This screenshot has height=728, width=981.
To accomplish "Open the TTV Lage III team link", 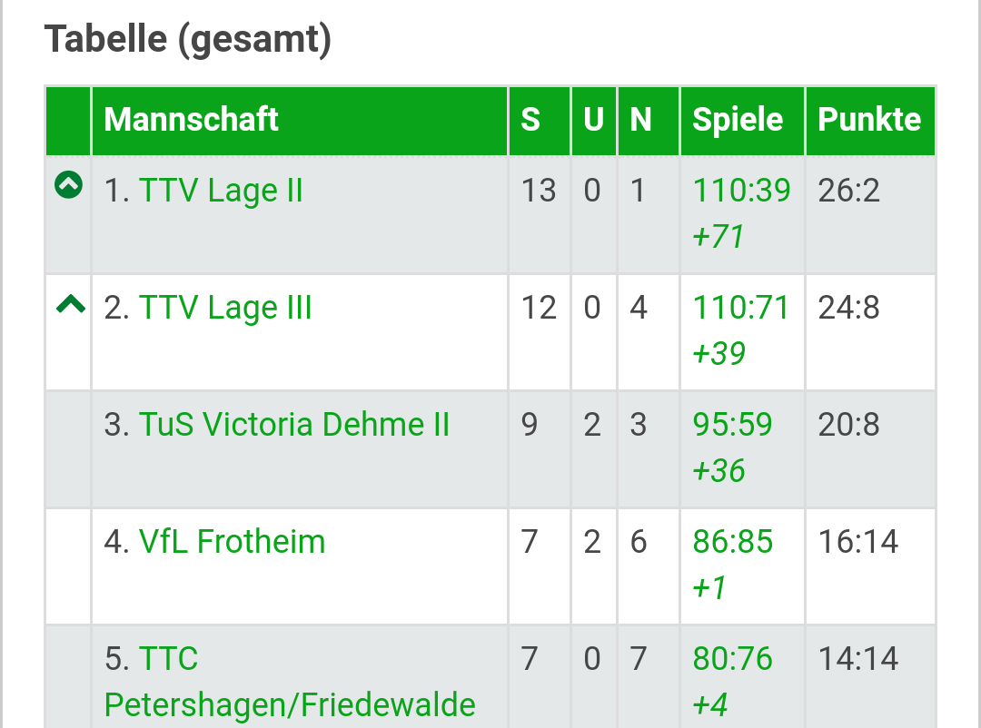I will pyautogui.click(x=225, y=309).
